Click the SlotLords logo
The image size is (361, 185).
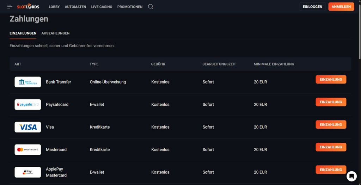[x=28, y=7]
